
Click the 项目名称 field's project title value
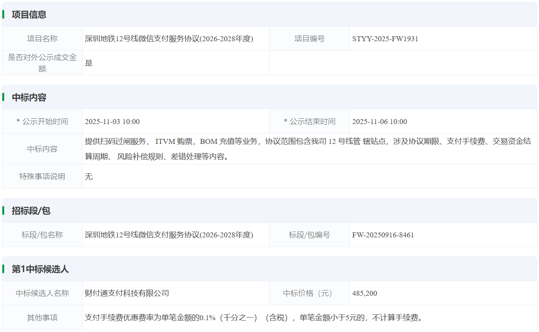pyautogui.click(x=169, y=39)
